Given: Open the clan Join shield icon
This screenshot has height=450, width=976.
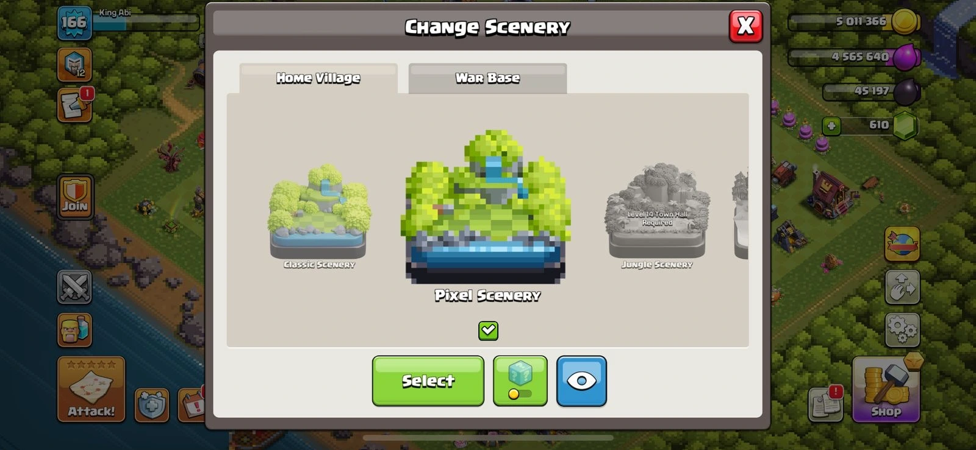Looking at the screenshot, I should click(x=75, y=197).
